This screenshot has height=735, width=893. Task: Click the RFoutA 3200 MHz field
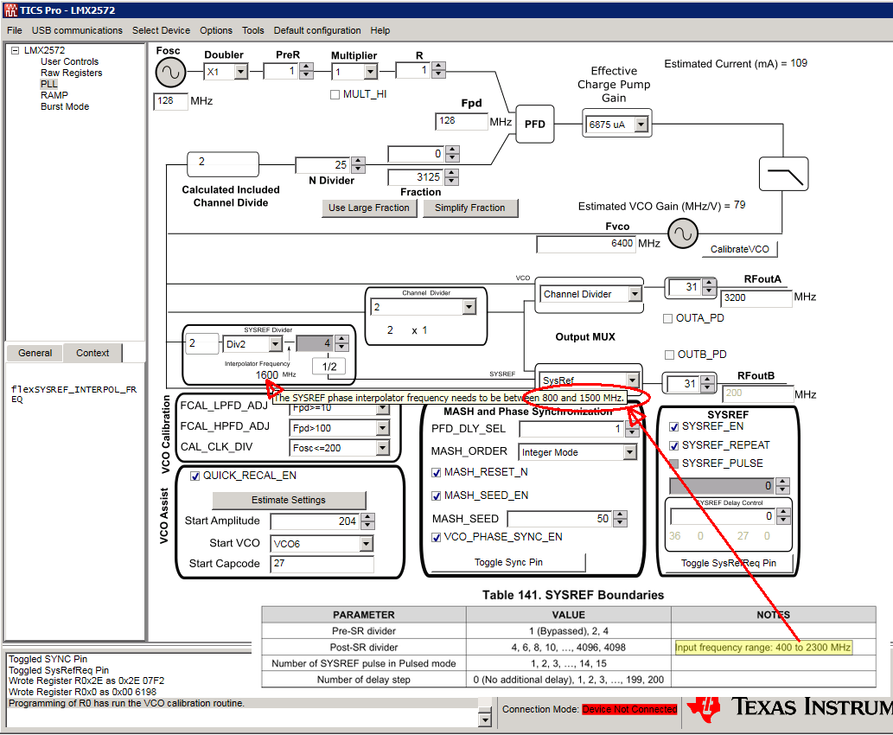click(x=756, y=298)
